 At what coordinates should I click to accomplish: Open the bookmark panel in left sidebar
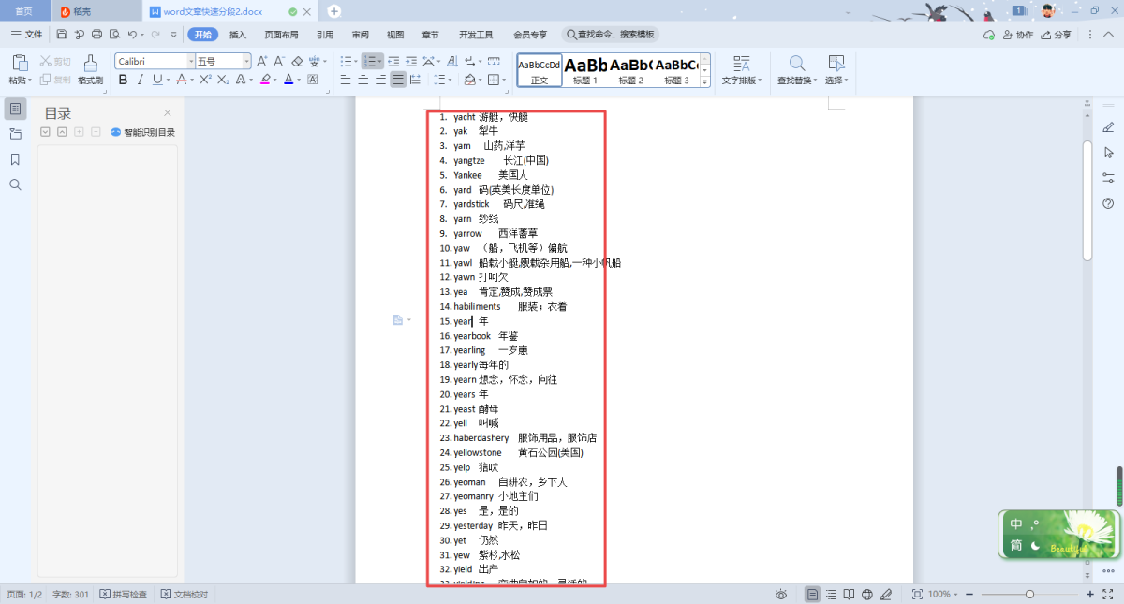point(15,159)
